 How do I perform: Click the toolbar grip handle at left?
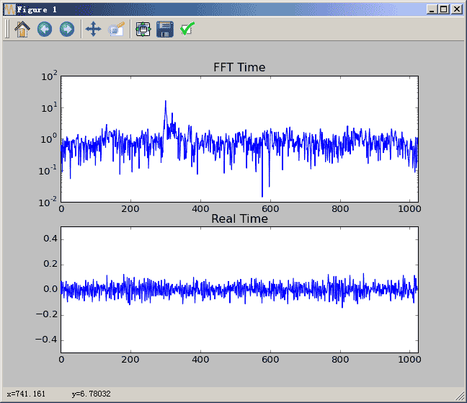tap(7, 30)
